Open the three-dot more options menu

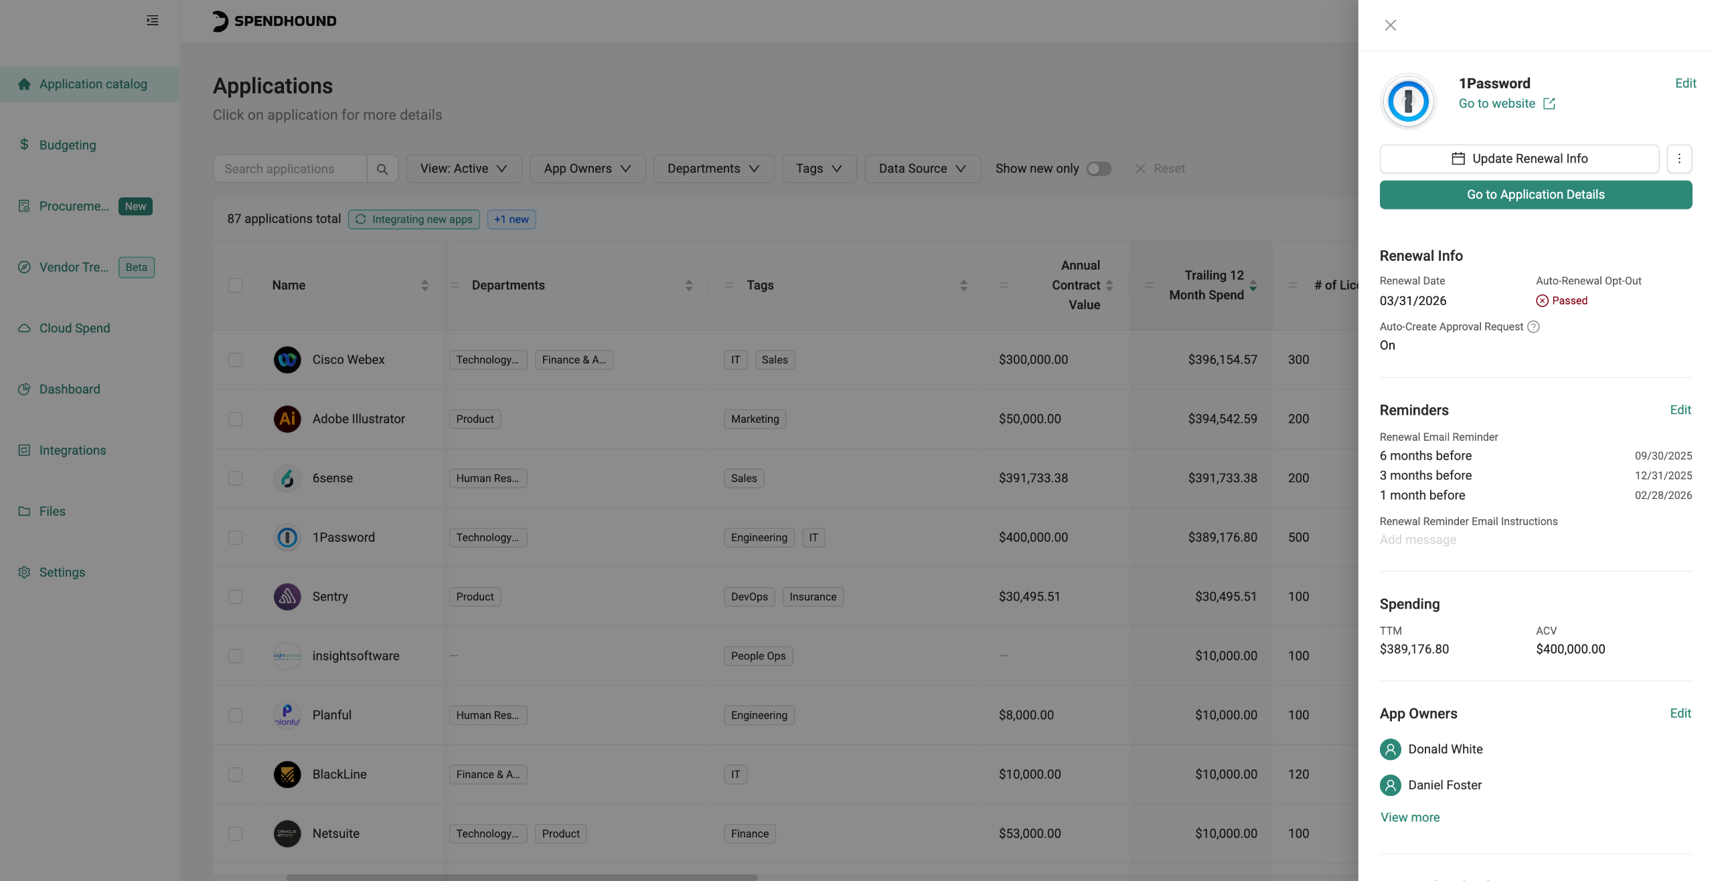(1679, 159)
